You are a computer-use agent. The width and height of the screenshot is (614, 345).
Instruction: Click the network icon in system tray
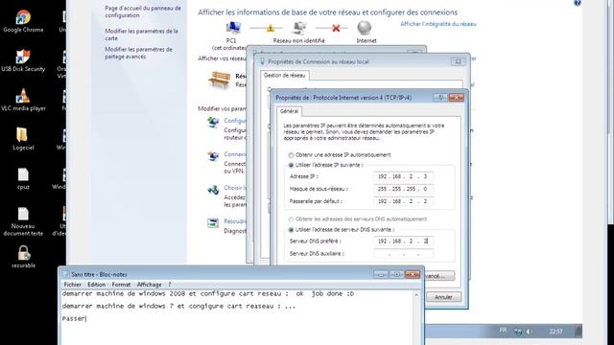518,332
